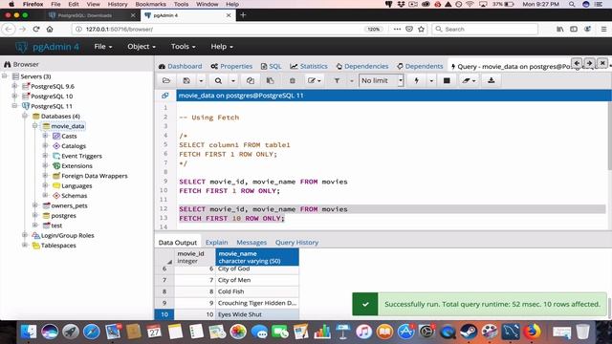Screen dimensions: 612x344
Task: Open Execute options dropdown arrow
Action: coord(431,80)
